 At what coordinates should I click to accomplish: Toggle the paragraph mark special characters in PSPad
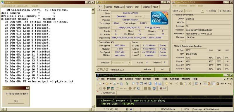(201, 84)
